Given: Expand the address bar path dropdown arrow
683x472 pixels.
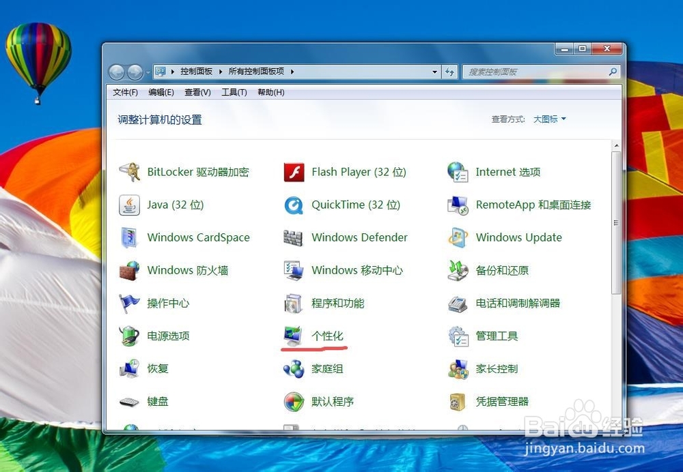Looking at the screenshot, I should (x=435, y=72).
